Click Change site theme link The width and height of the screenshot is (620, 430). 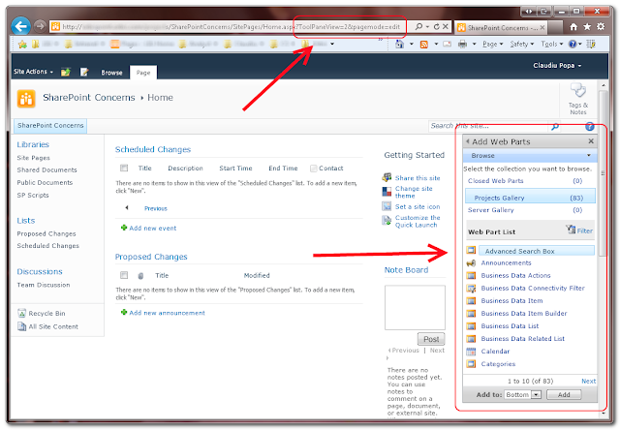tap(414, 192)
